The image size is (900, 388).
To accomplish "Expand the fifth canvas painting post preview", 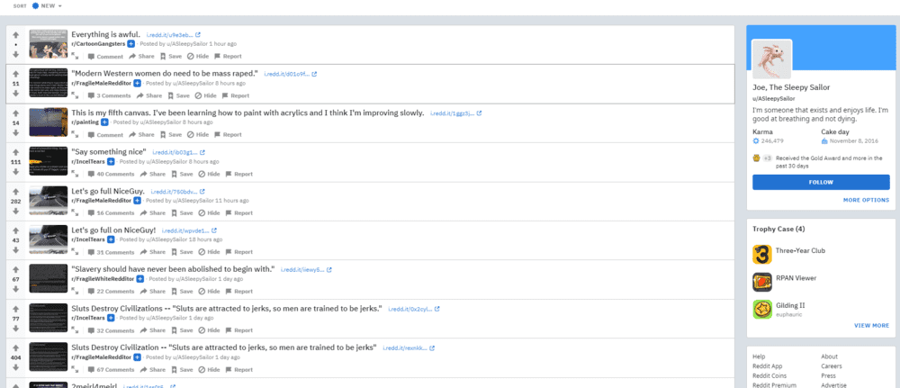I will point(76,135).
